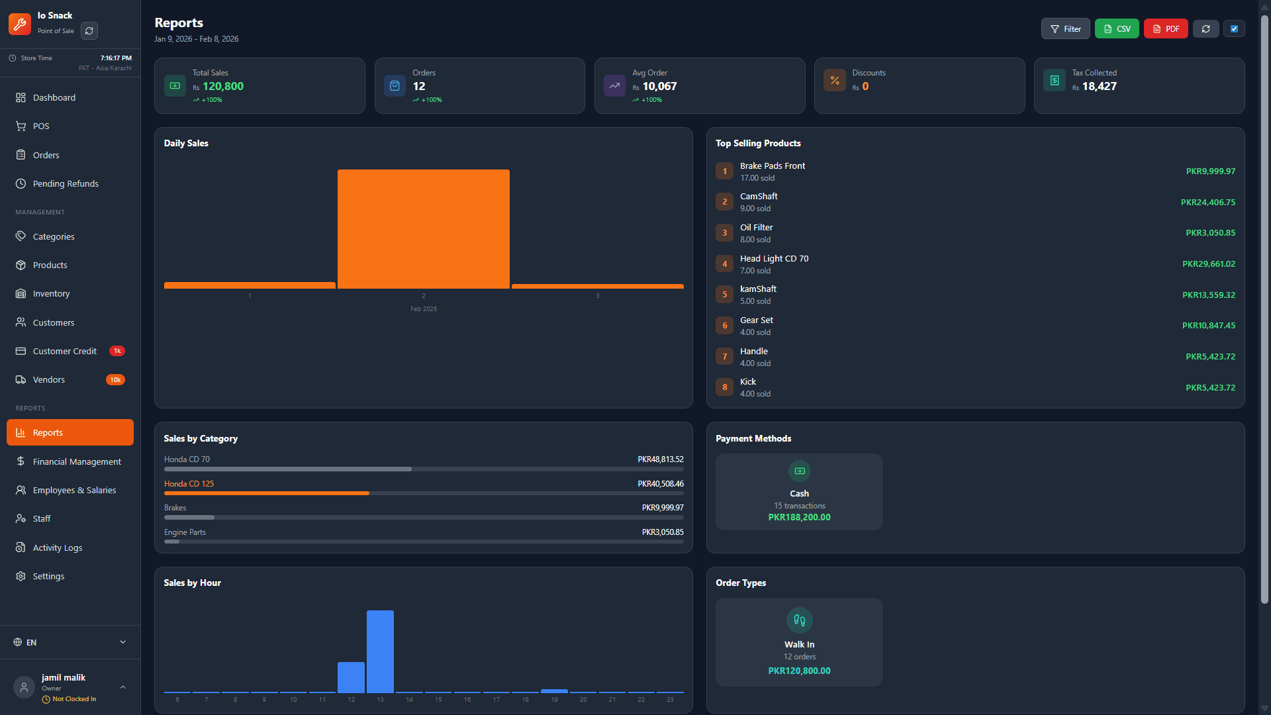Image resolution: width=1271 pixels, height=715 pixels.
Task: Toggle the blue checkbox in the top toolbar
Action: 1234,28
